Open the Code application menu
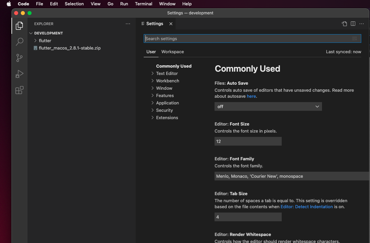 24,4
